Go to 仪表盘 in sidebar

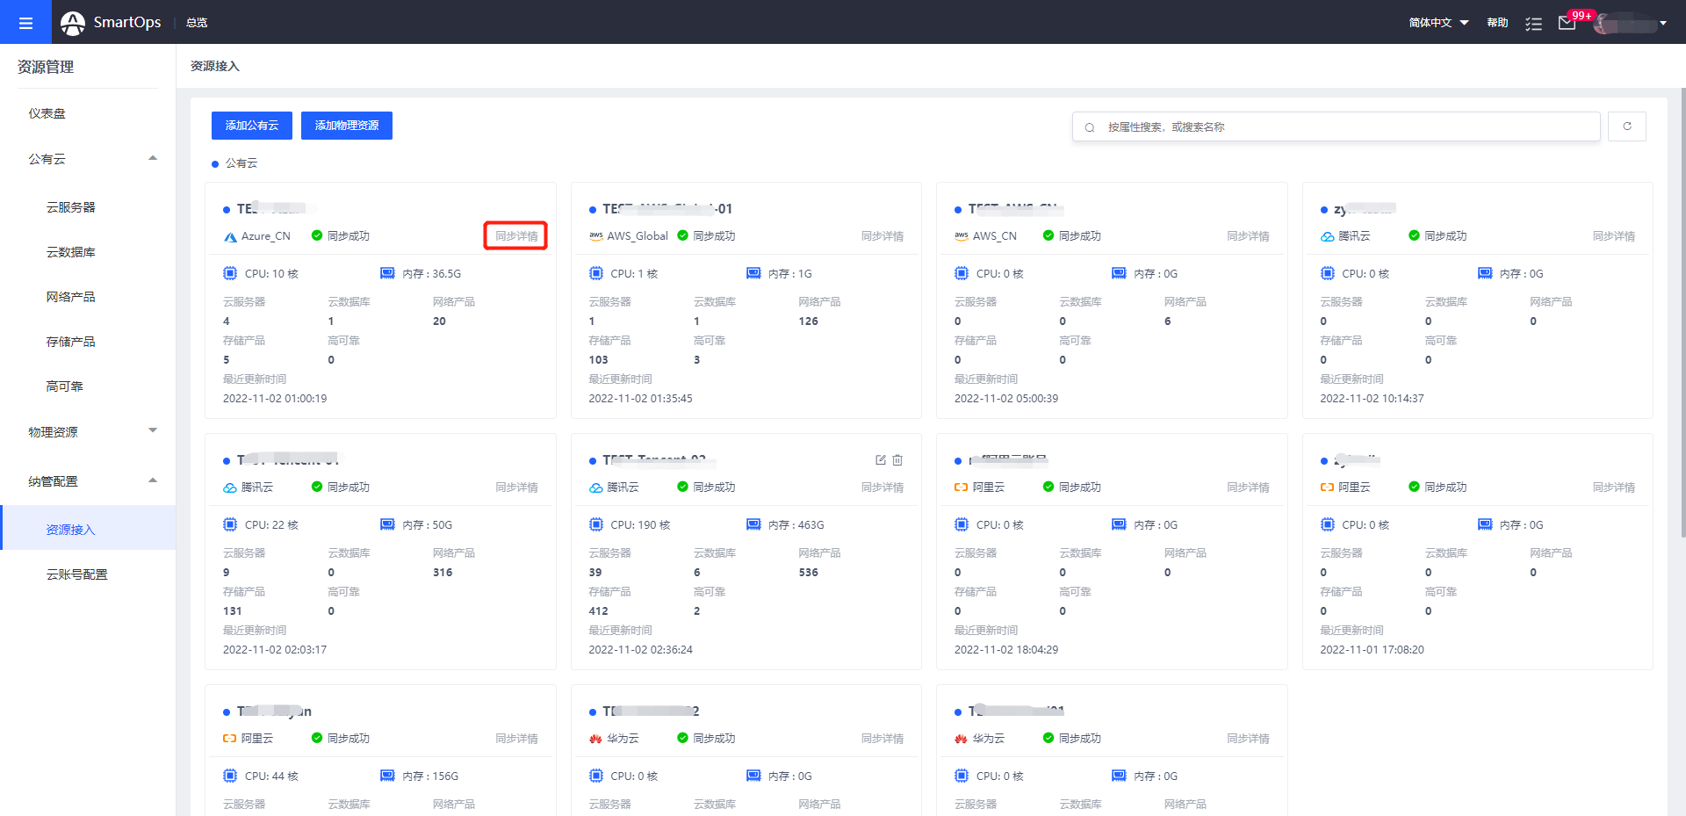point(47,113)
